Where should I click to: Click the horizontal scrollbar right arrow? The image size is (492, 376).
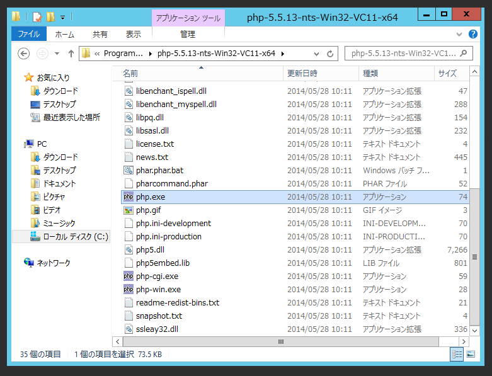(x=464, y=341)
